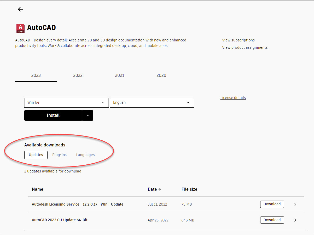Click the Date column sort arrow
This screenshot has height=235, width=314.
[x=160, y=189]
